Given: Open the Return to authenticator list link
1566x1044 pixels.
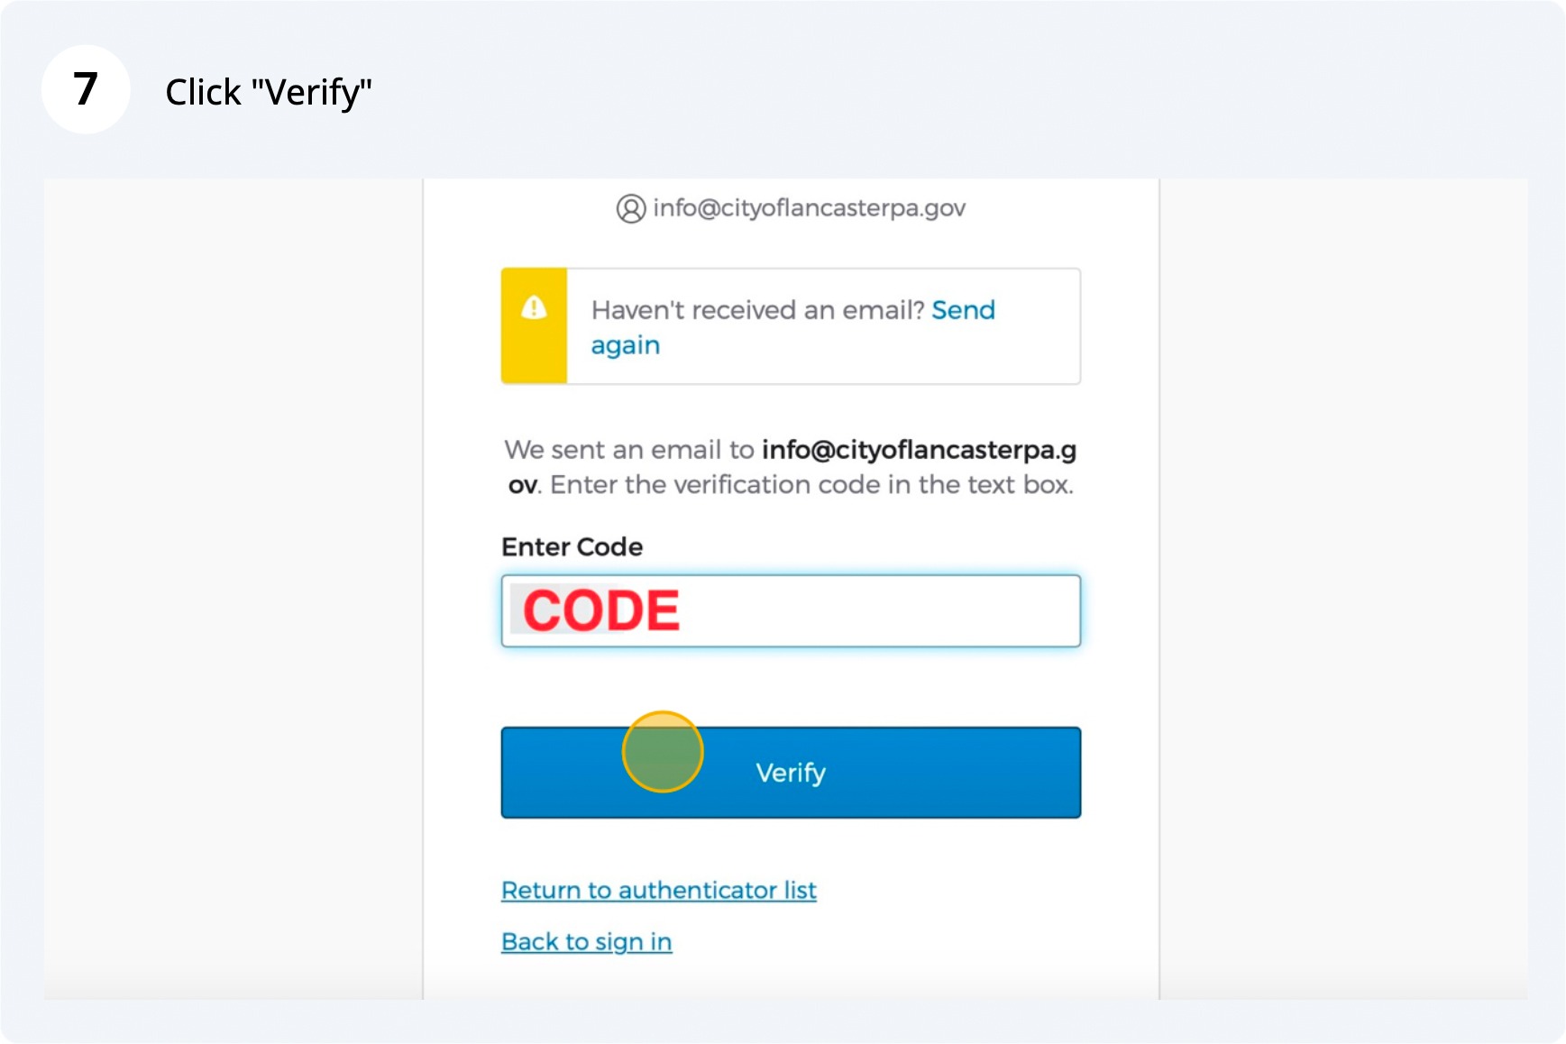Looking at the screenshot, I should coord(658,891).
